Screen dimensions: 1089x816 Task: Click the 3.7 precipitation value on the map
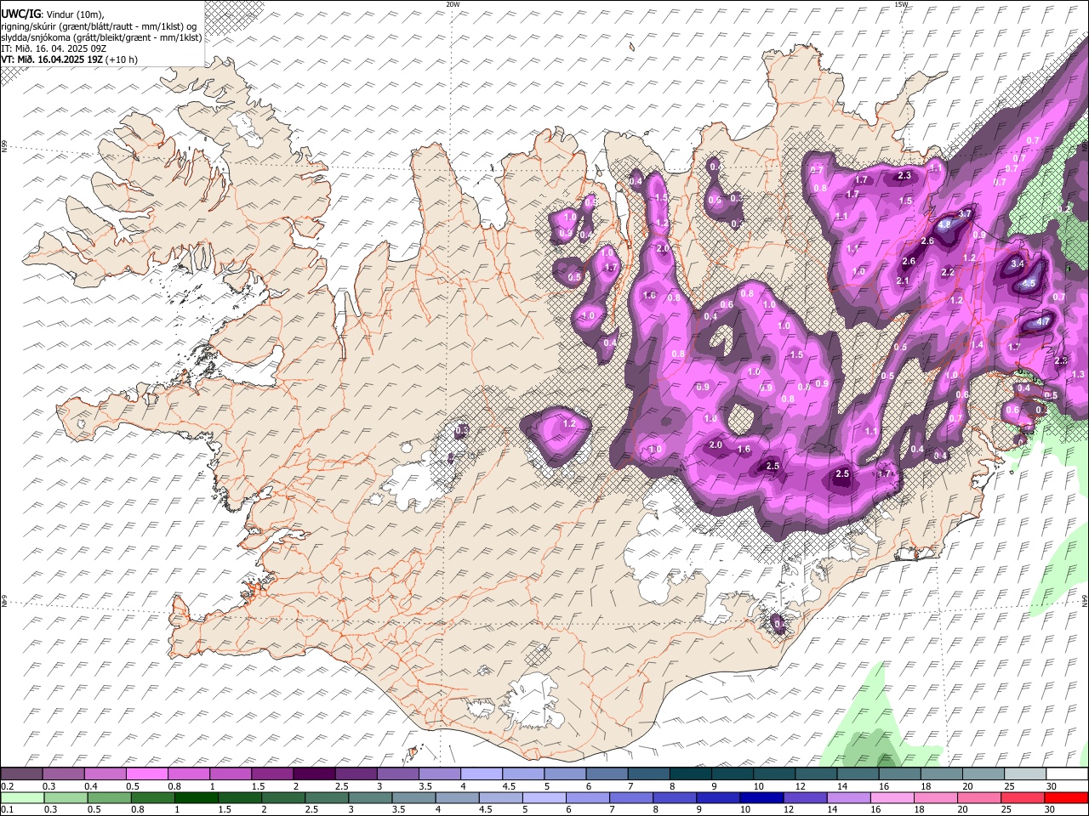click(965, 214)
